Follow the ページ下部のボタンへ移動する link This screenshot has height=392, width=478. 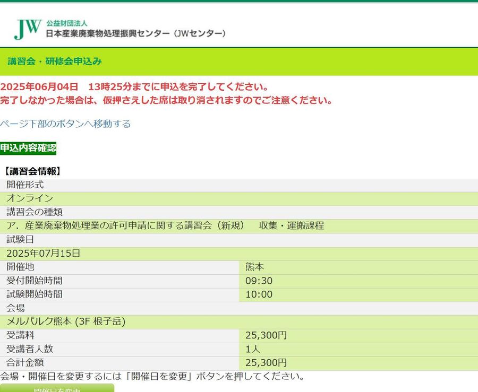click(x=65, y=124)
